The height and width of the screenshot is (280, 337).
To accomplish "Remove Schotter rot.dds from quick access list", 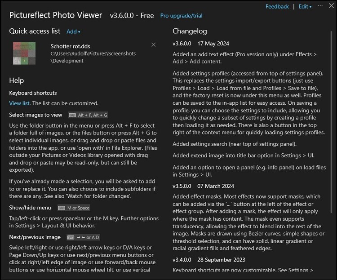I will 154,44.
